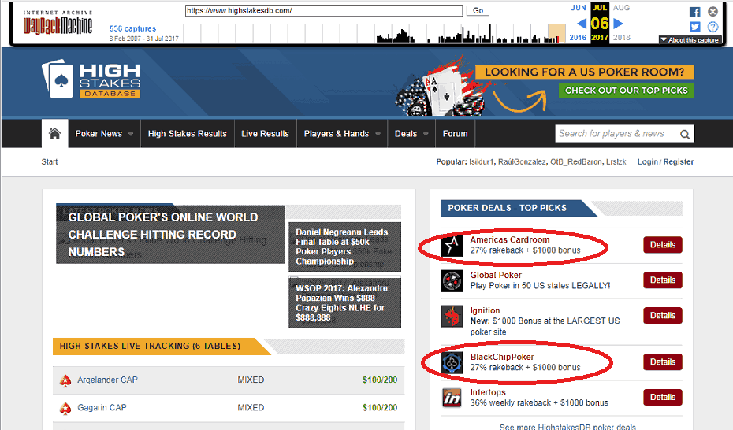Image resolution: width=733 pixels, height=430 pixels.
Task: Open the Global Poker deal link
Action: 496,276
